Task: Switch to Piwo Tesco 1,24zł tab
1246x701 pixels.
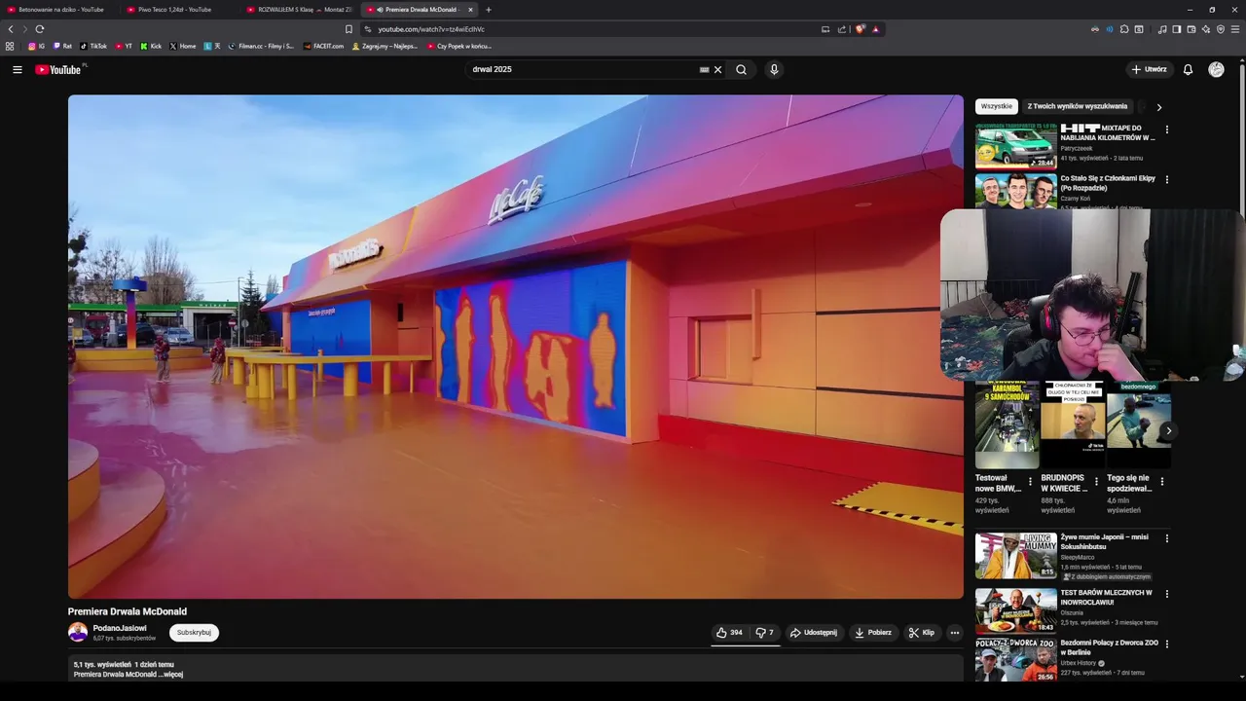Action: tap(178, 10)
